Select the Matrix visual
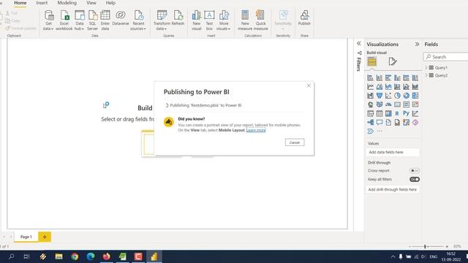The image size is (468, 263). [388, 114]
